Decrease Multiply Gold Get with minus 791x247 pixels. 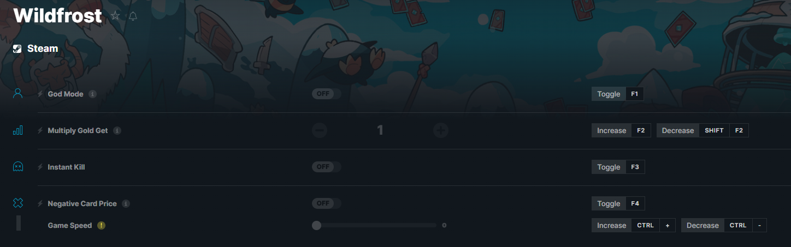tap(320, 130)
